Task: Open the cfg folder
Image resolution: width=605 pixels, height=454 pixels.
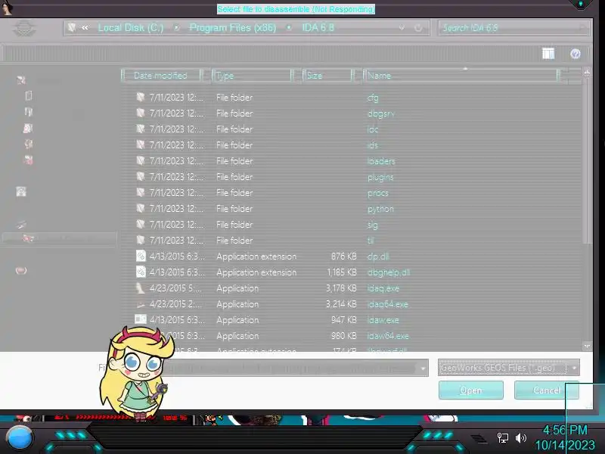Action: [373, 98]
